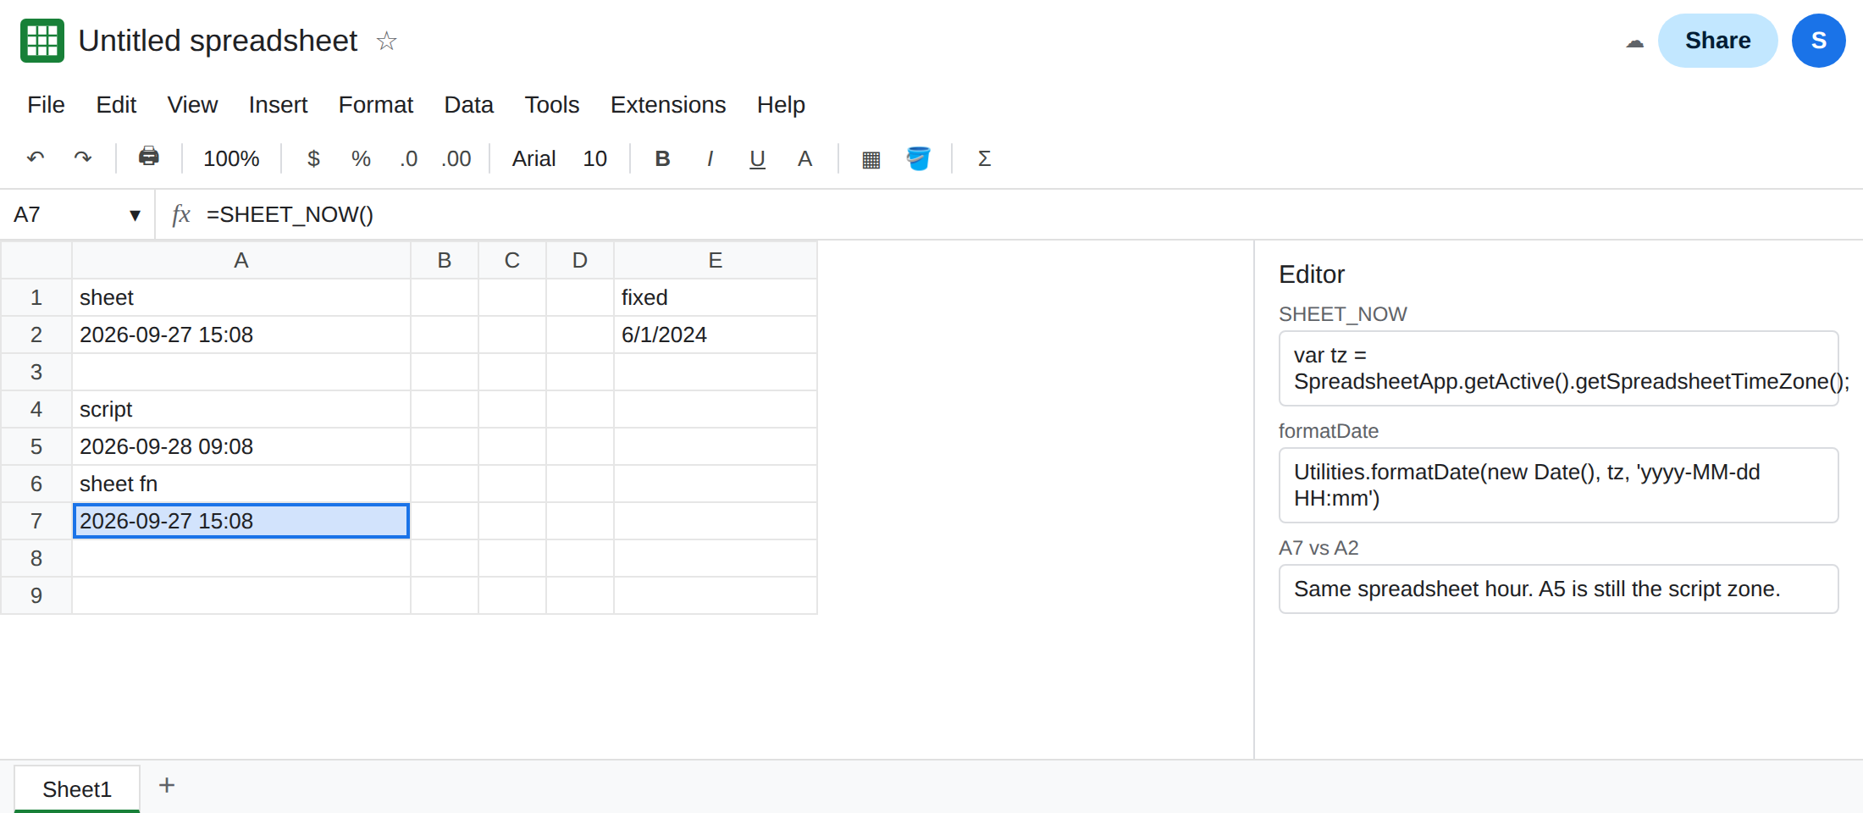Open the fill color bucket
Viewport: 1863px width, 813px height.
(x=918, y=158)
